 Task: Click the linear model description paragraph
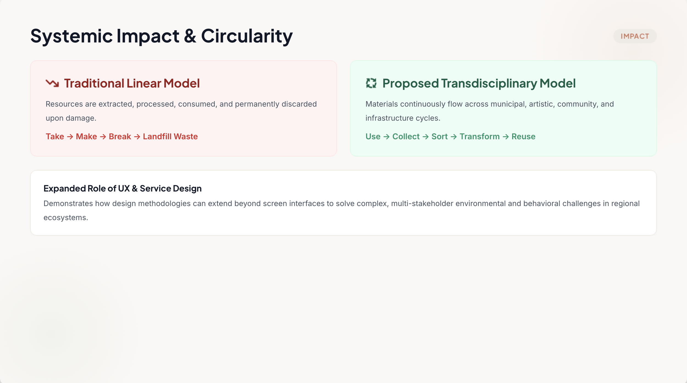tap(181, 111)
